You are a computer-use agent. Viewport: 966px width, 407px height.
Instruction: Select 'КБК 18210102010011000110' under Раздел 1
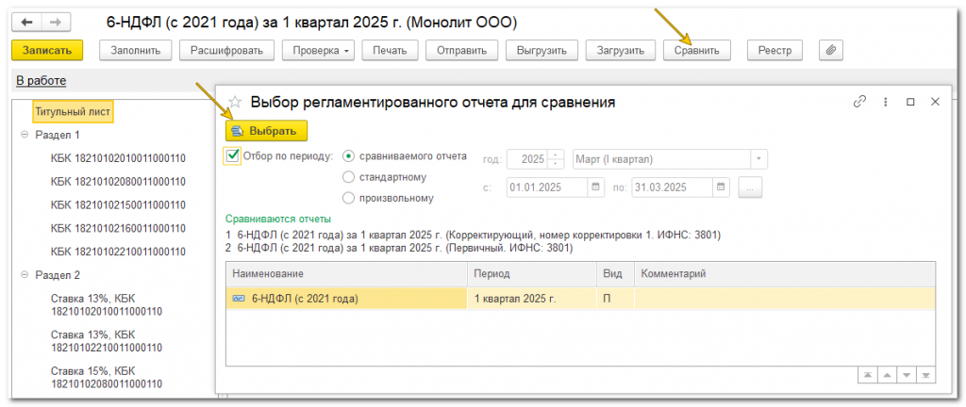pos(118,158)
